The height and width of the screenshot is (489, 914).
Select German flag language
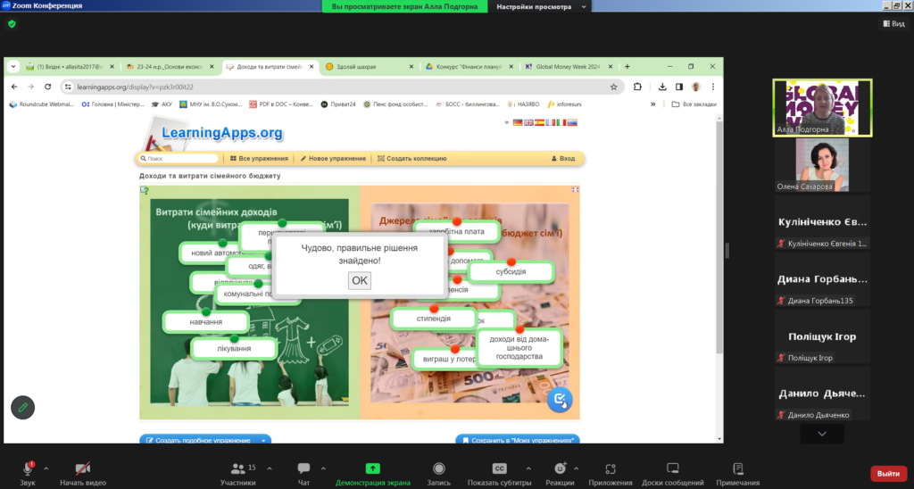click(518, 123)
